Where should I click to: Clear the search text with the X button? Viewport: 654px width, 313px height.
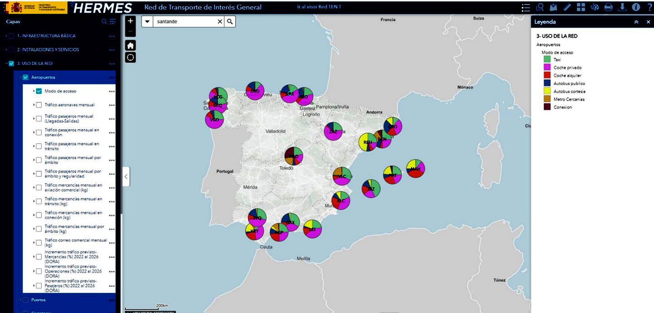click(x=220, y=22)
